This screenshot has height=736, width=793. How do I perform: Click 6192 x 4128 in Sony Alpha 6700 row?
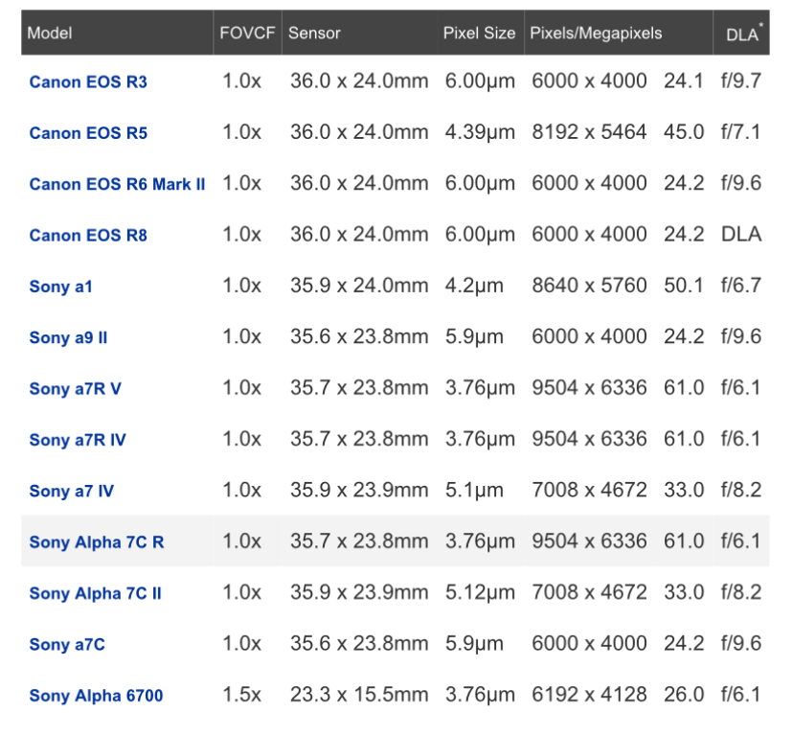(x=589, y=695)
